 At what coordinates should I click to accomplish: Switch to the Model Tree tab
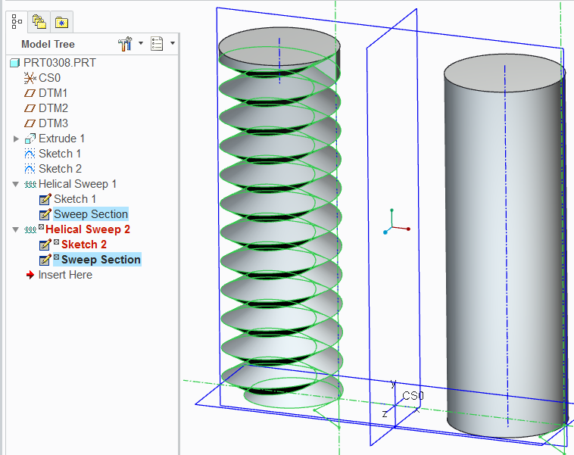[17, 22]
